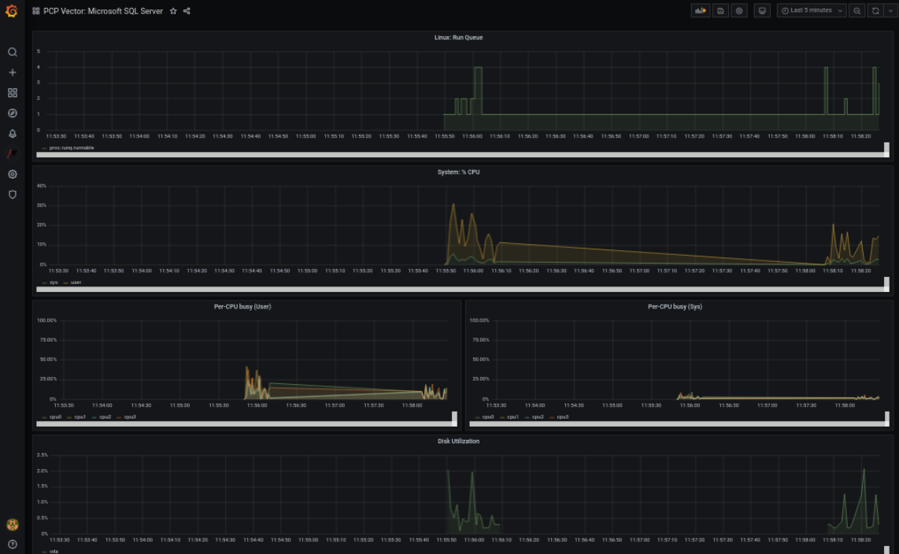Viewport: 899px width, 554px height.
Task: Select the Explore compass icon
Action: pos(12,113)
